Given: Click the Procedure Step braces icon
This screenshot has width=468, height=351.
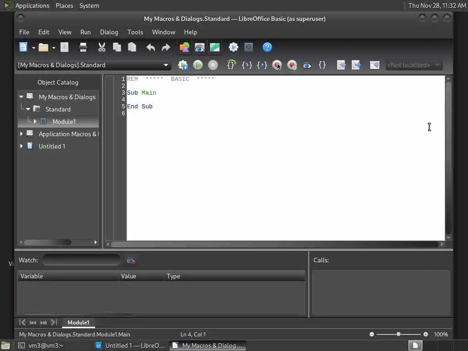Looking at the screenshot, I should point(231,65).
